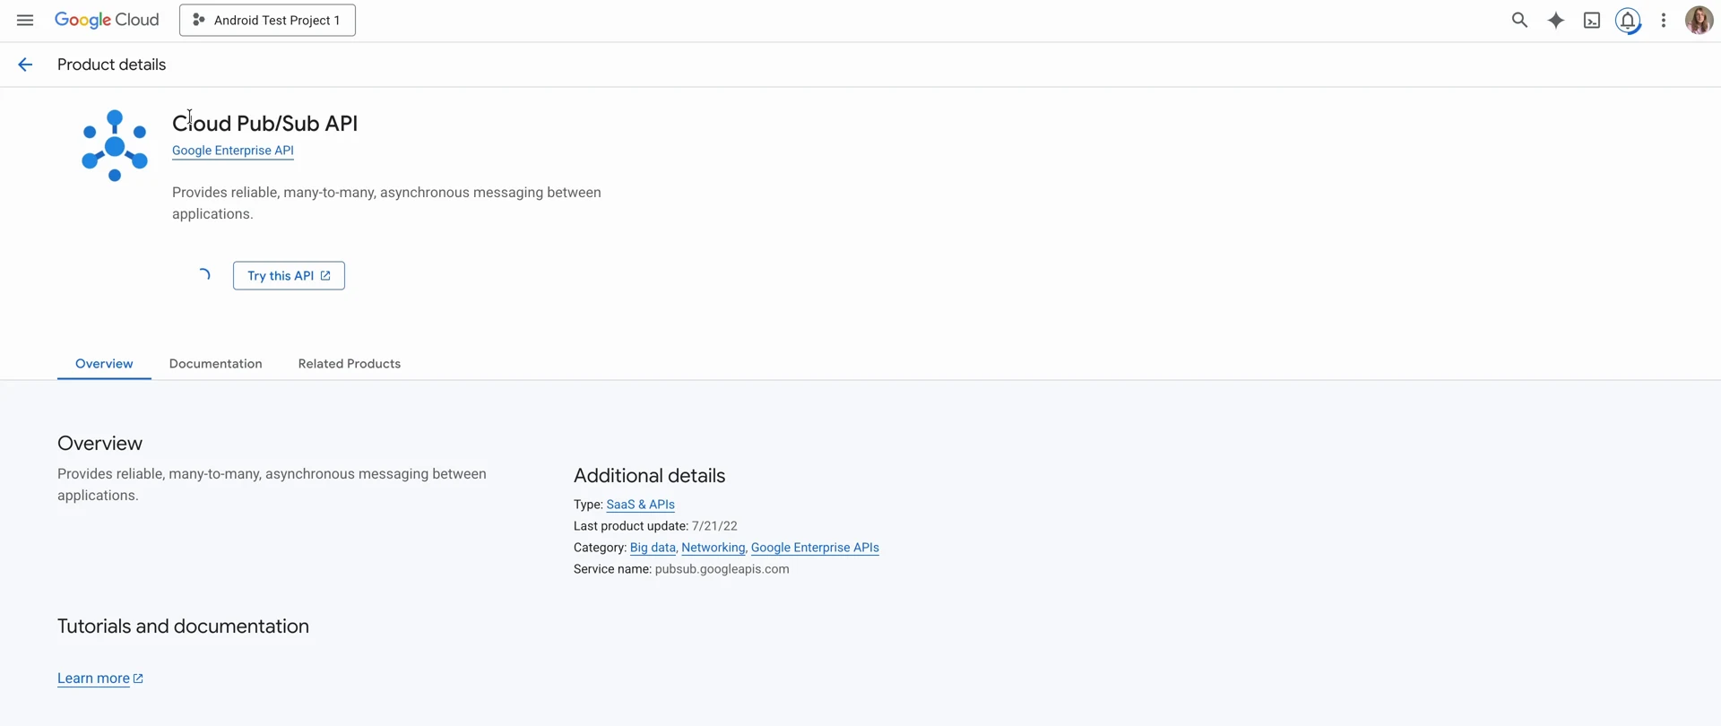The height and width of the screenshot is (726, 1721).
Task: Click the loading spinner beside Try this API
Action: 204,275
